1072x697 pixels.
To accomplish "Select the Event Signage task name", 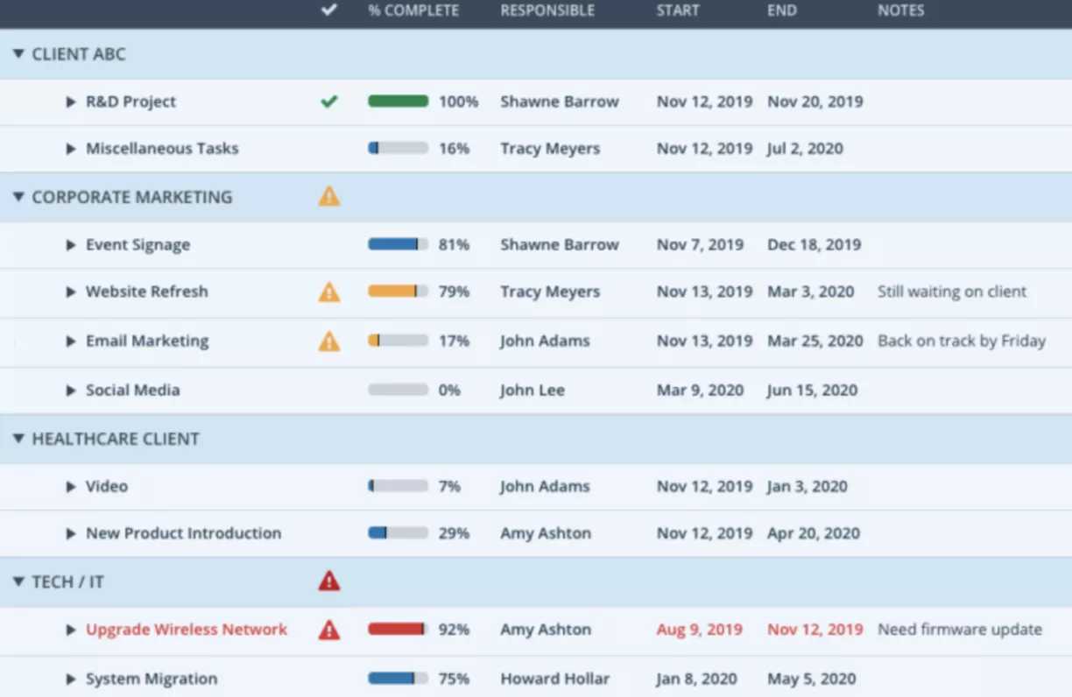I will point(138,244).
